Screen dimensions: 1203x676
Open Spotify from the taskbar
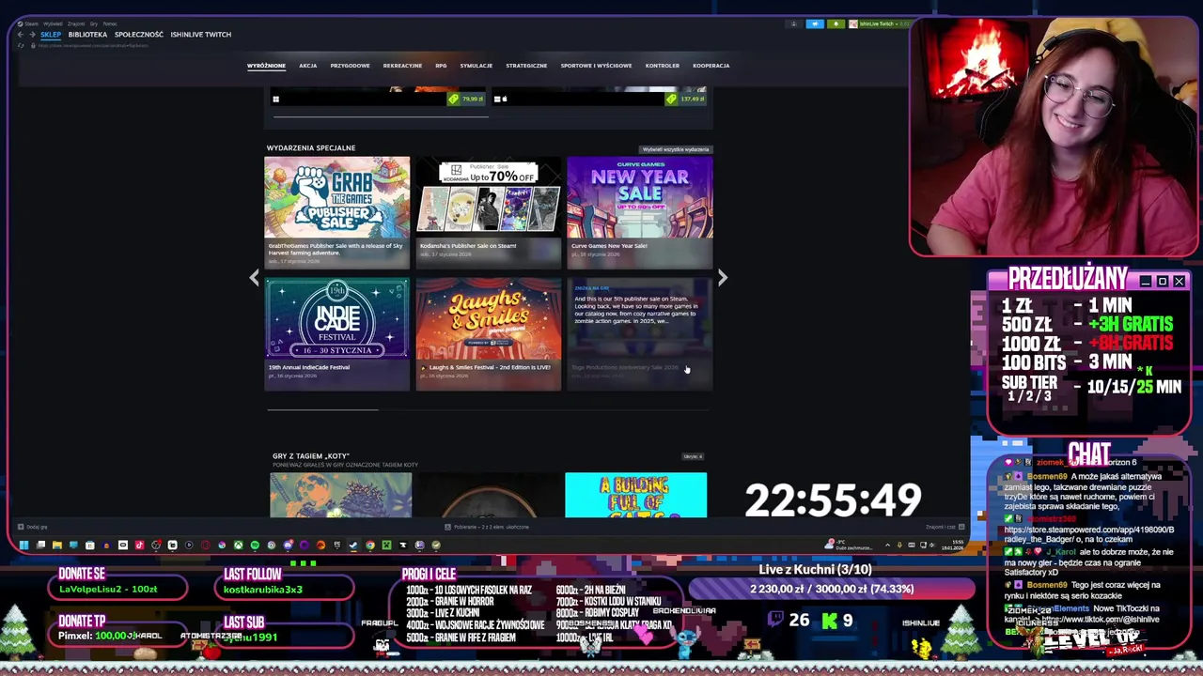(x=255, y=545)
